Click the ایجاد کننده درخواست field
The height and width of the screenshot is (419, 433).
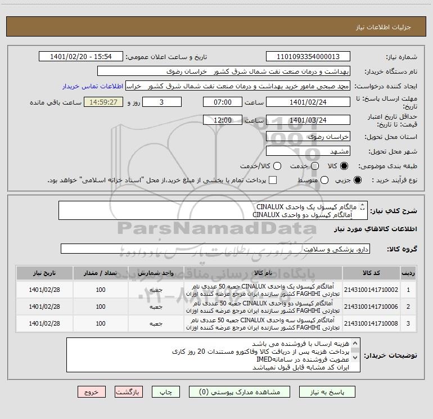238,85
